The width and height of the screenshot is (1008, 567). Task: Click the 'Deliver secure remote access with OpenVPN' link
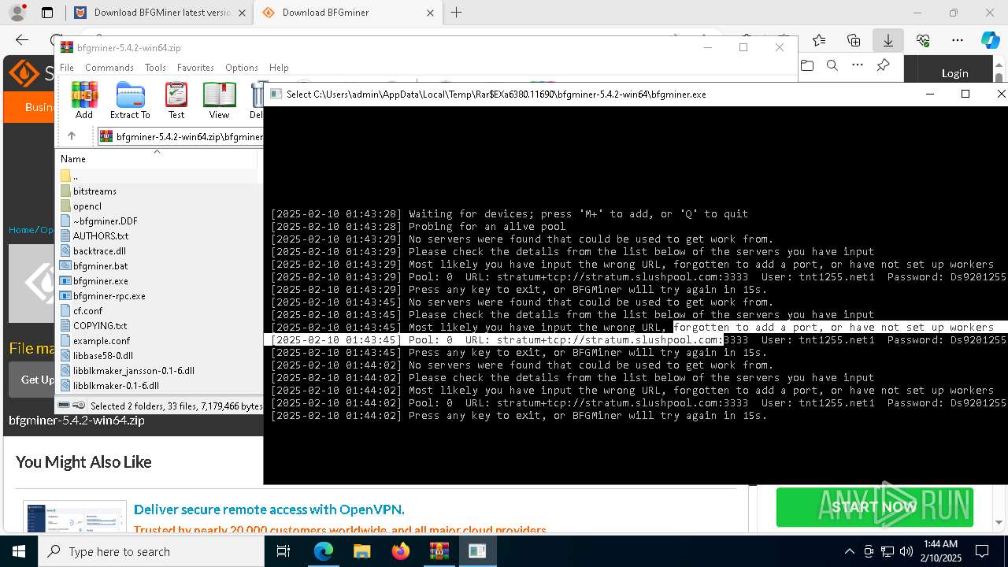(269, 510)
